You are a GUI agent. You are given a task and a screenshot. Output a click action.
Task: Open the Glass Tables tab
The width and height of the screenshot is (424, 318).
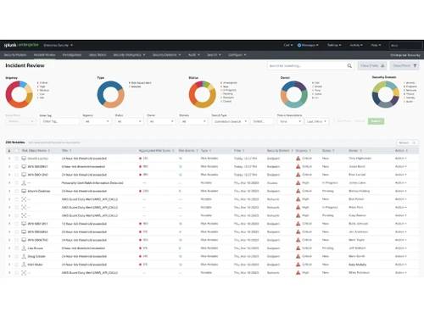(98, 55)
